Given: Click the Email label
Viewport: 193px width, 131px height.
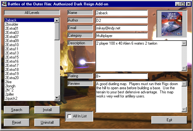Looking at the screenshot, I should pyautogui.click(x=80, y=28).
